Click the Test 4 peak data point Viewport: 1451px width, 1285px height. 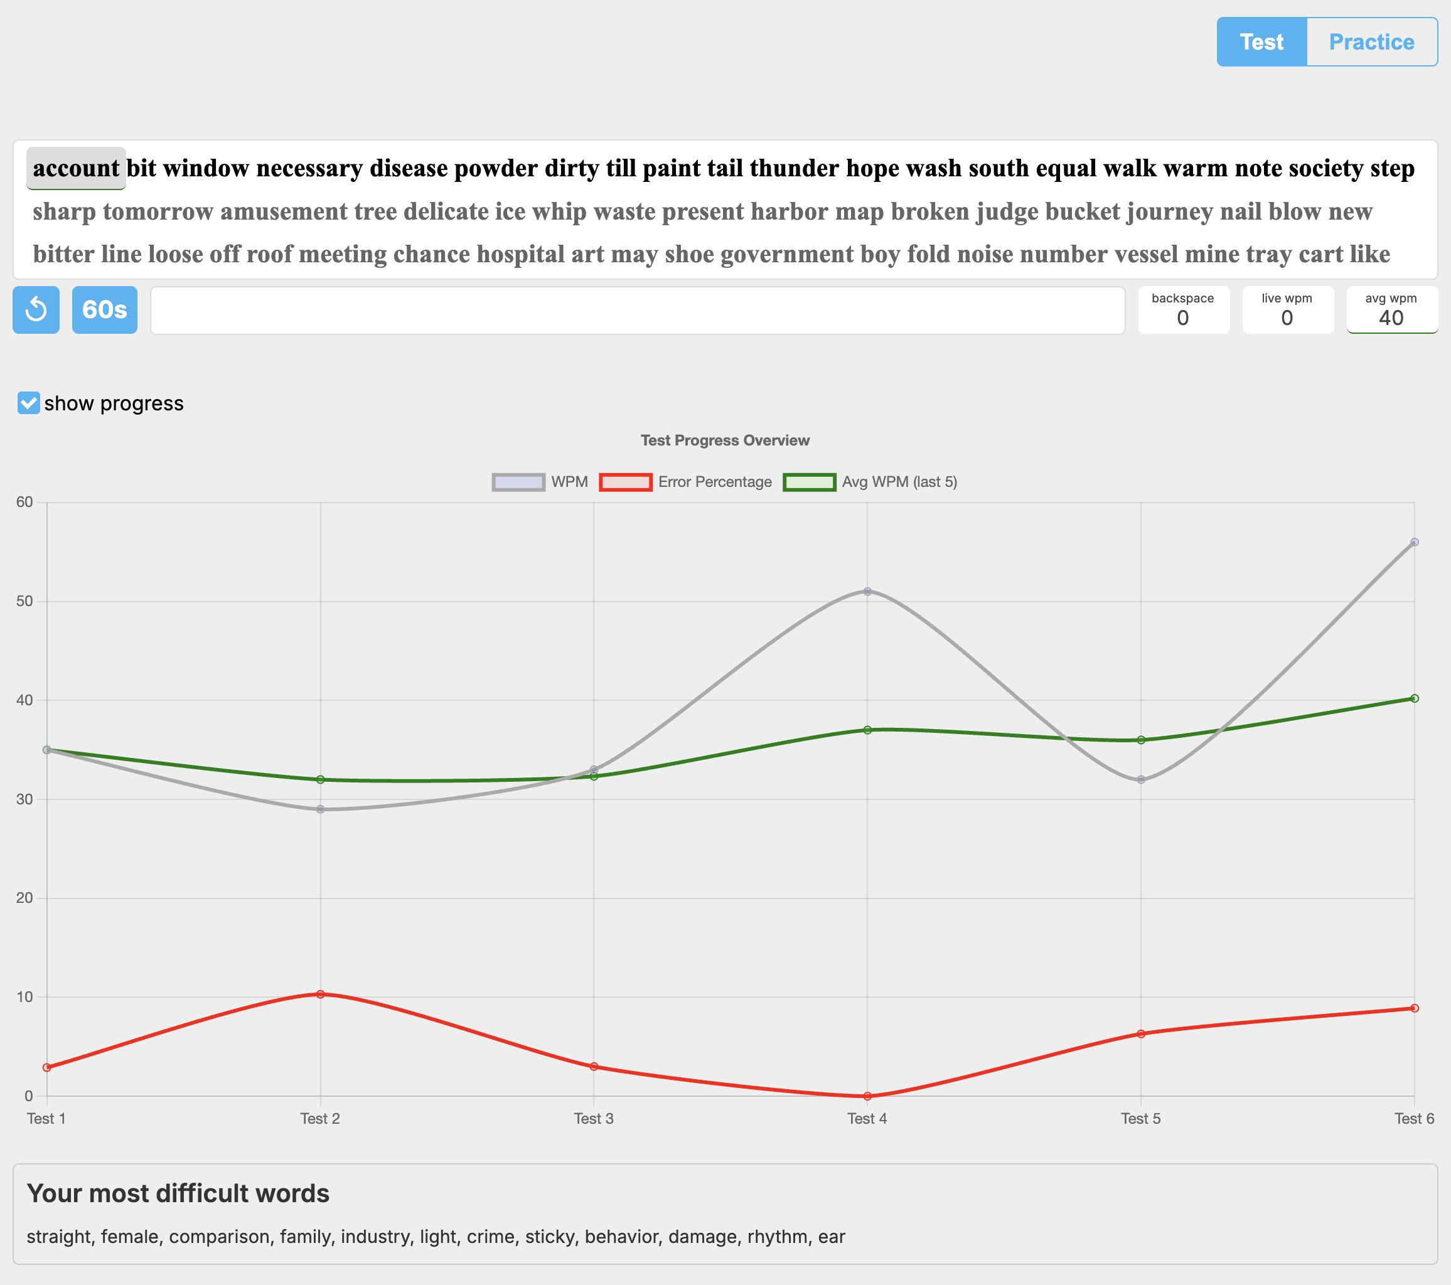tap(867, 590)
